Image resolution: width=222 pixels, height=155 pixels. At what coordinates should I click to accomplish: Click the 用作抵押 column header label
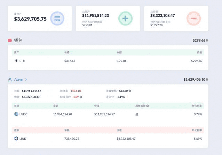[141, 106]
